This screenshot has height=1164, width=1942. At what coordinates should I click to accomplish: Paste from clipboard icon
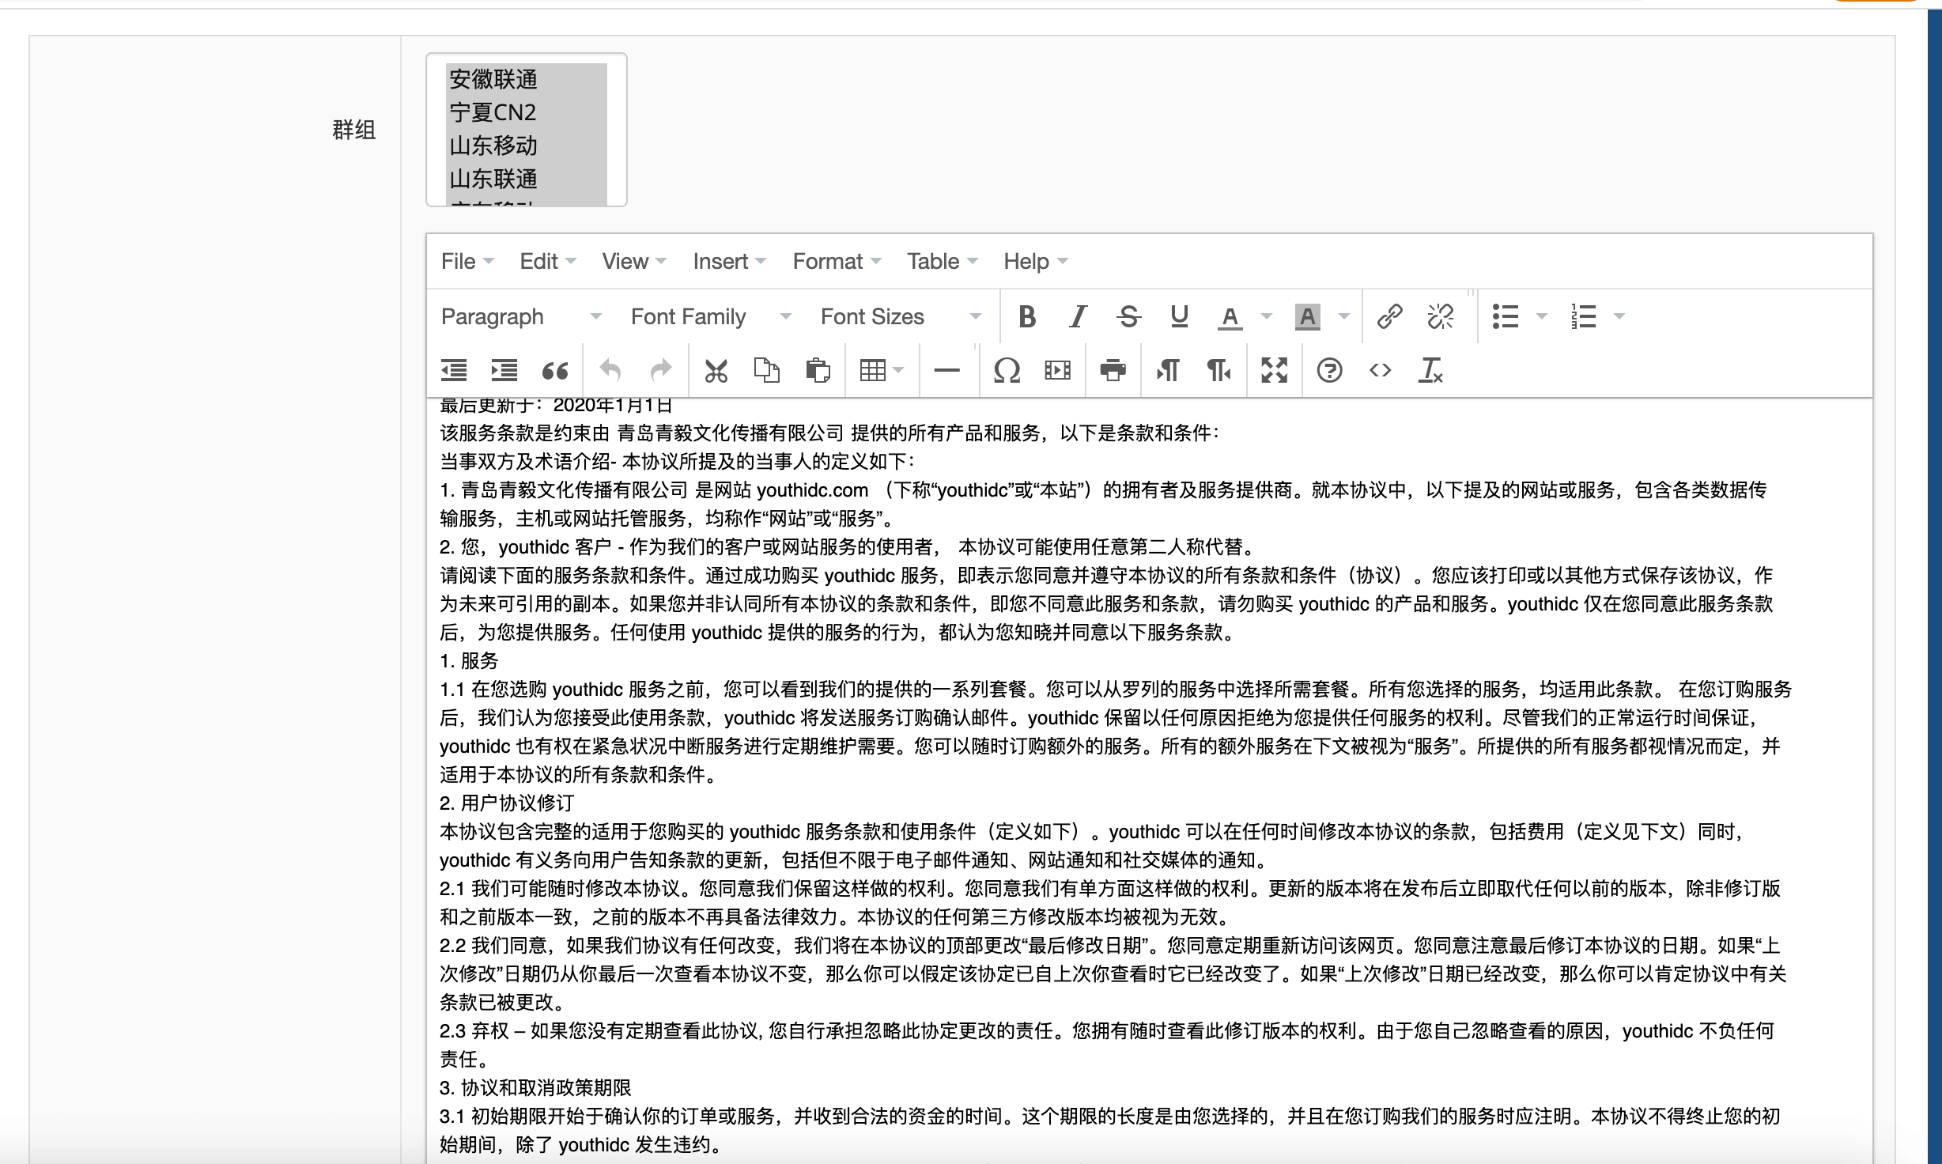click(818, 370)
